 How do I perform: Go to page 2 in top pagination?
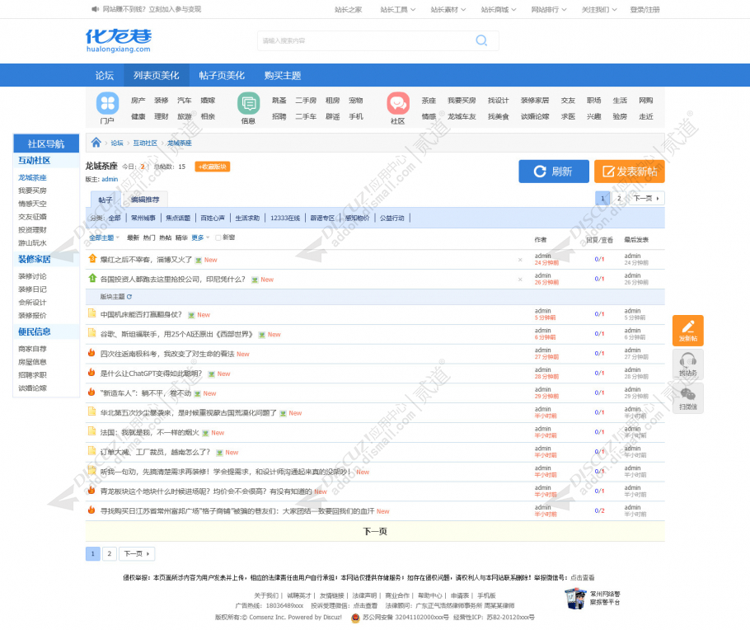(619, 198)
